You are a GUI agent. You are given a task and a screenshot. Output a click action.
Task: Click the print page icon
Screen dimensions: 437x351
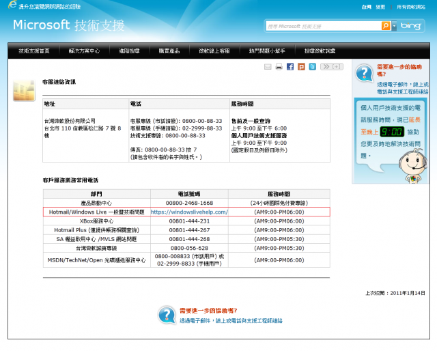tap(279, 67)
